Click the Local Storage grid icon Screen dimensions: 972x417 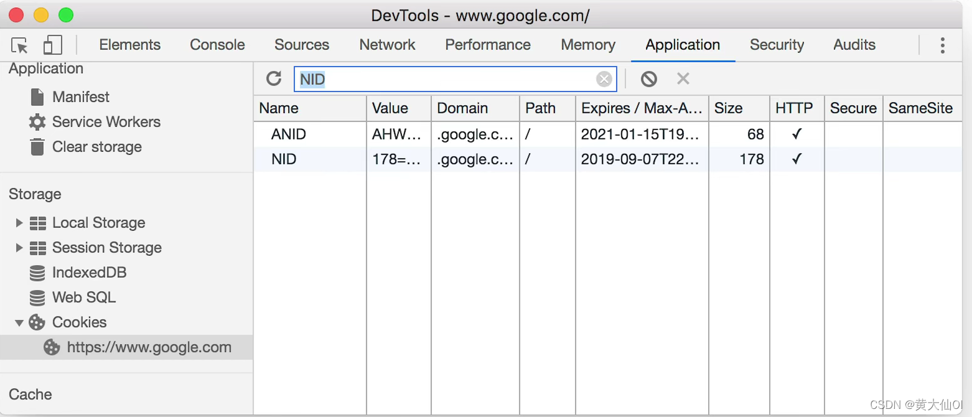[x=38, y=223]
